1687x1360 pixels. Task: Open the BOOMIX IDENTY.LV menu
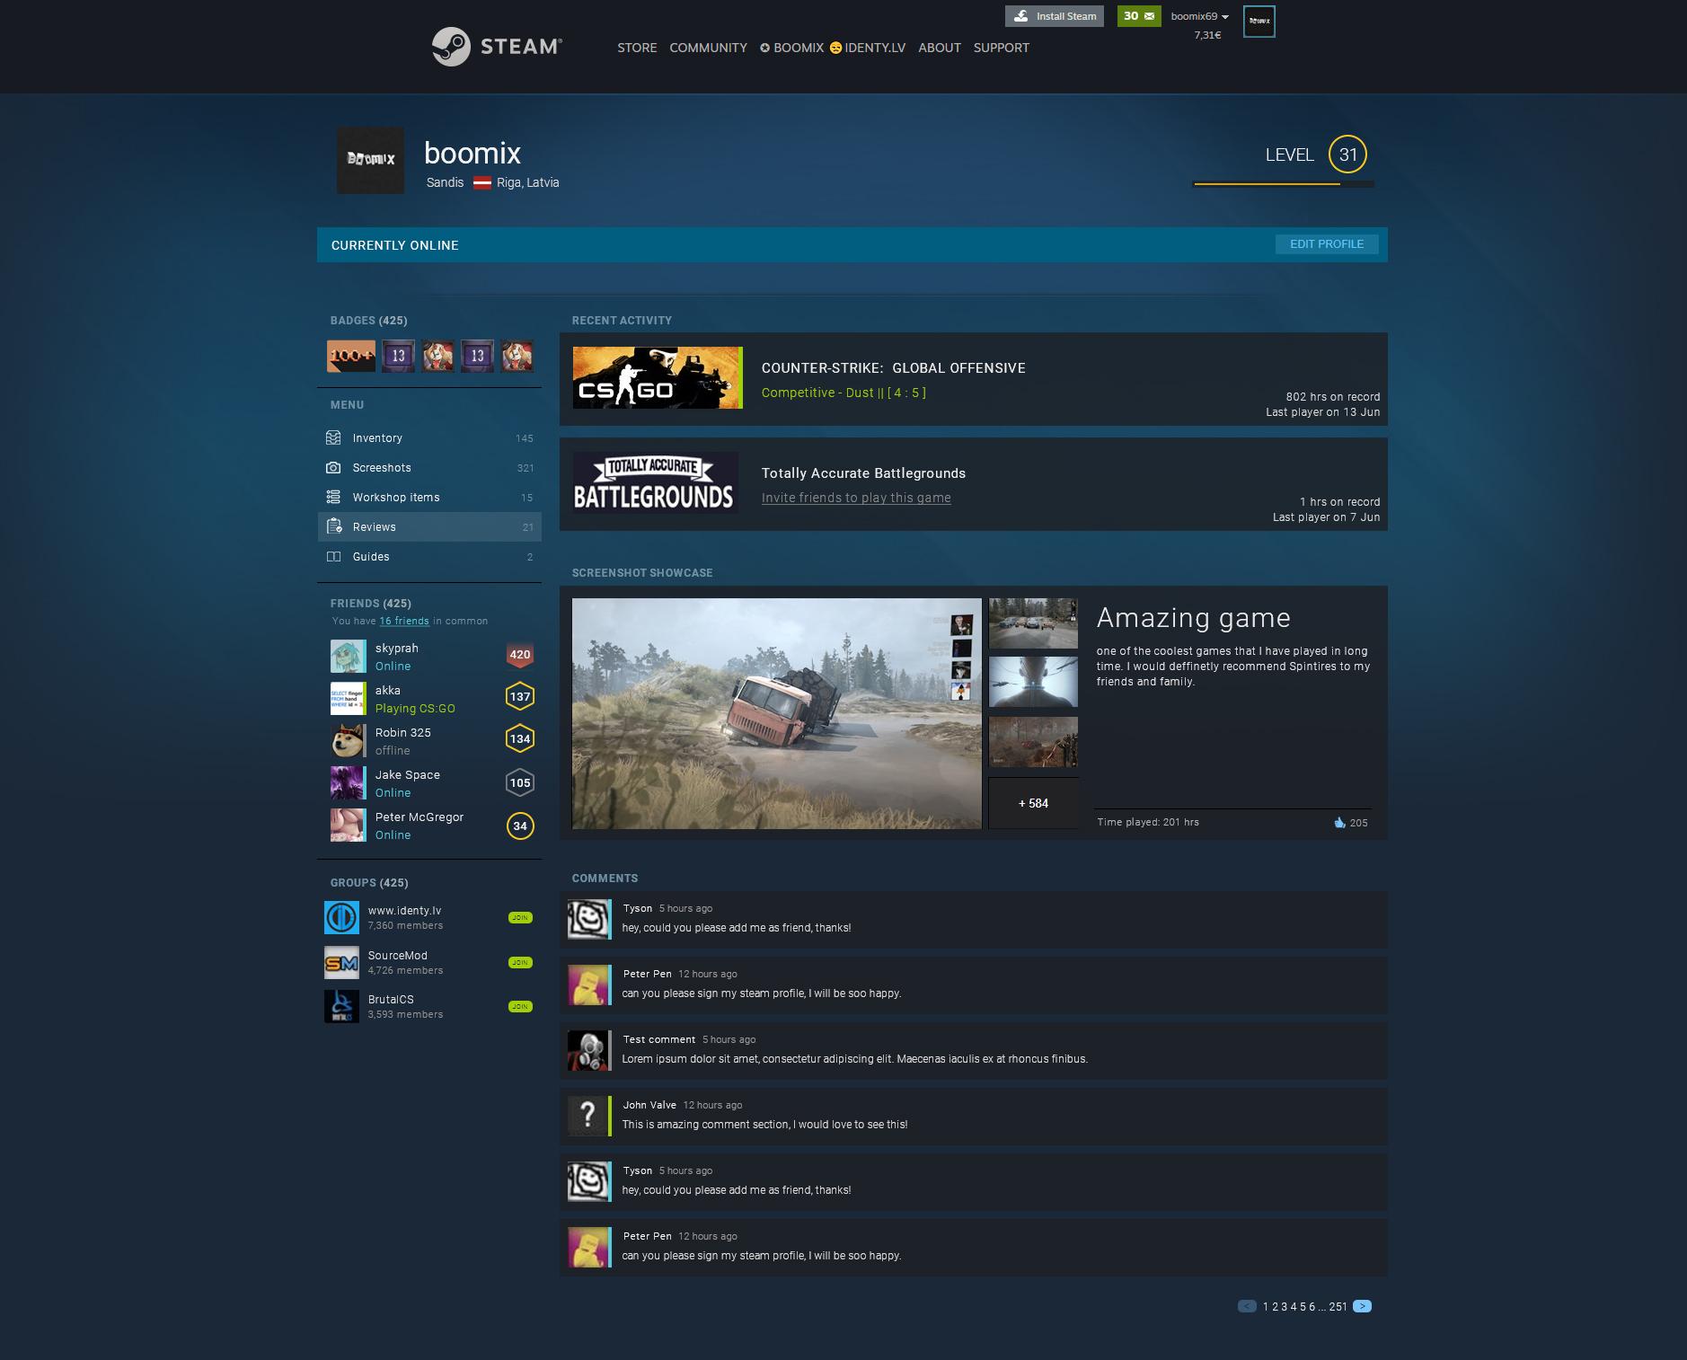[833, 48]
